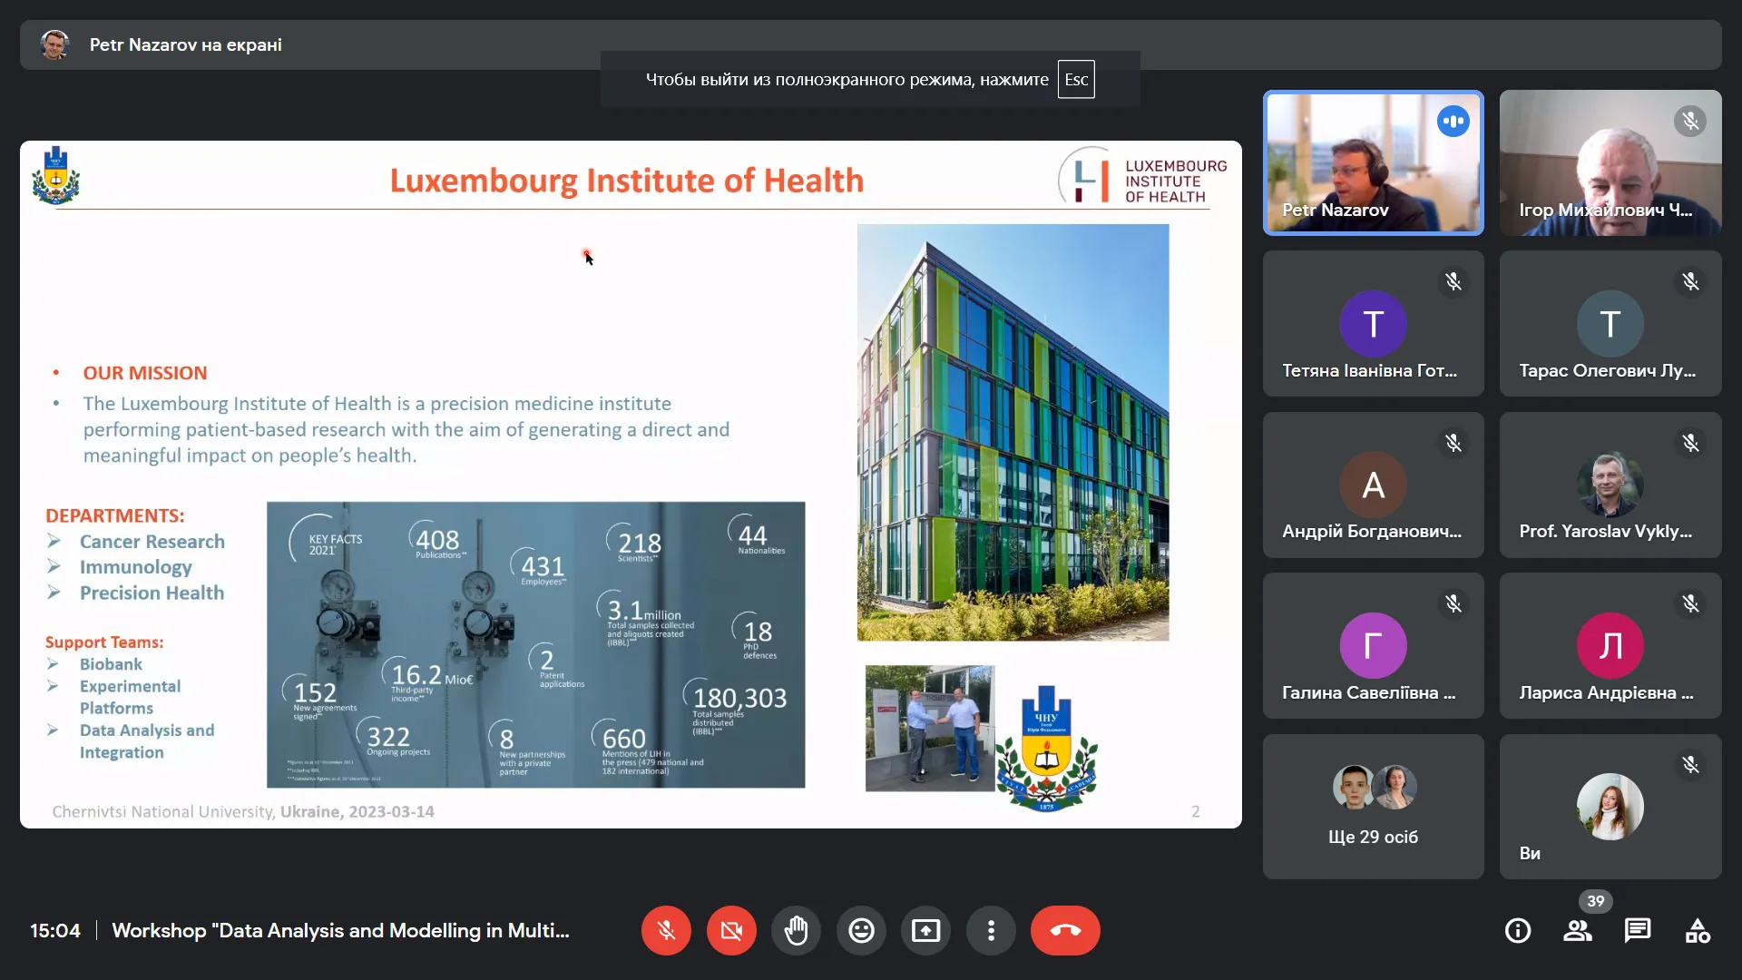Screen dimensions: 1742x980
Task: Select Petr Nazarov's video tile
Action: click(x=1373, y=162)
